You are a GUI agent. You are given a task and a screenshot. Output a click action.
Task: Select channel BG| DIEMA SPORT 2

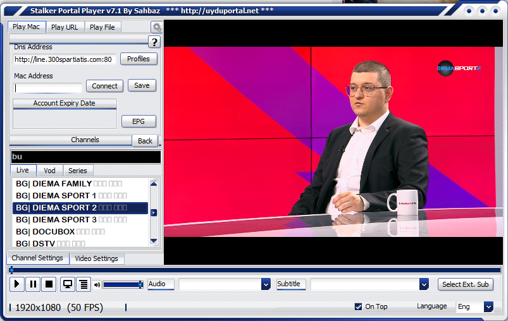(80, 208)
